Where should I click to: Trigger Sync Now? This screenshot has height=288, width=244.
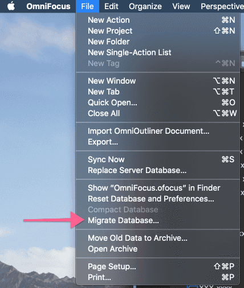point(158,159)
